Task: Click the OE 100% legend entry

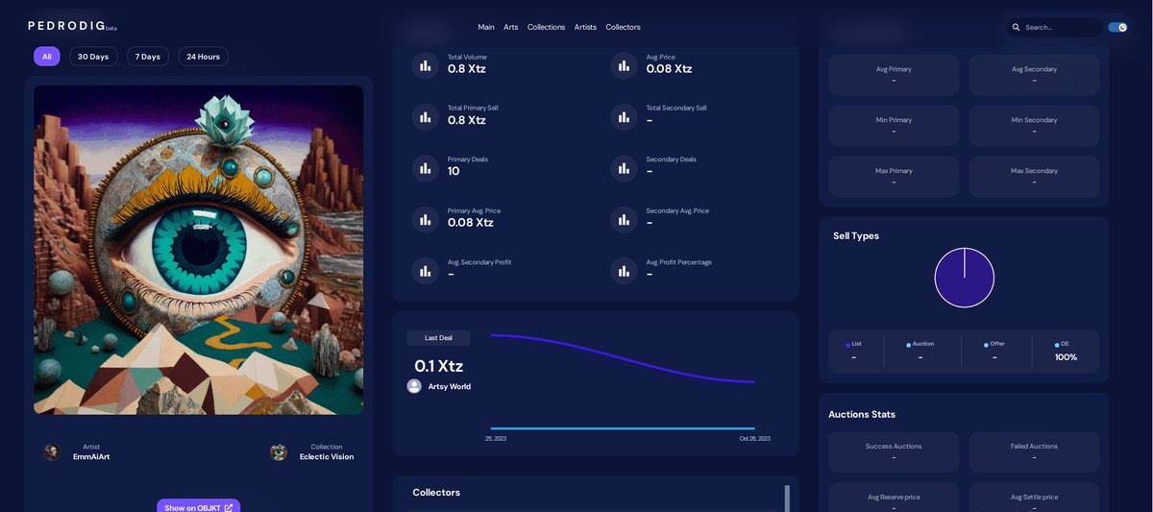Action: tap(1065, 351)
